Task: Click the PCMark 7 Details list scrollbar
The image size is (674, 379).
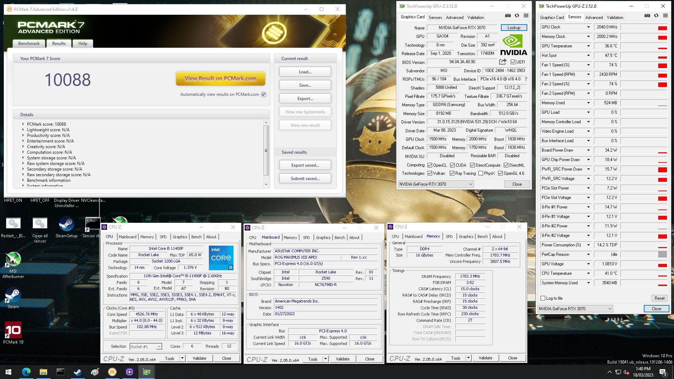Action: point(266,150)
